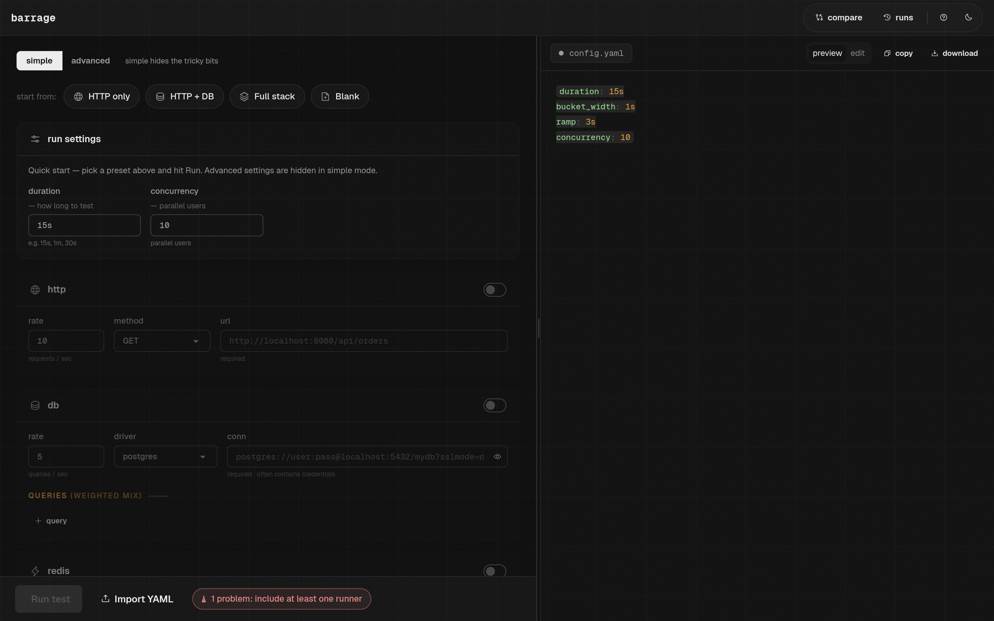Click the 'run settings' header text
This screenshot has height=621, width=994.
(74, 139)
